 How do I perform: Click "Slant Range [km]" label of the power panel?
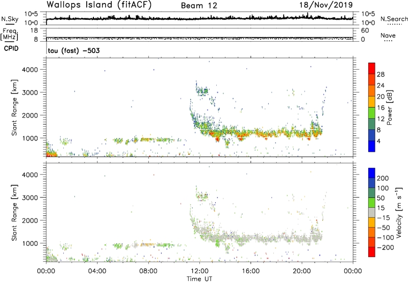tap(14, 107)
